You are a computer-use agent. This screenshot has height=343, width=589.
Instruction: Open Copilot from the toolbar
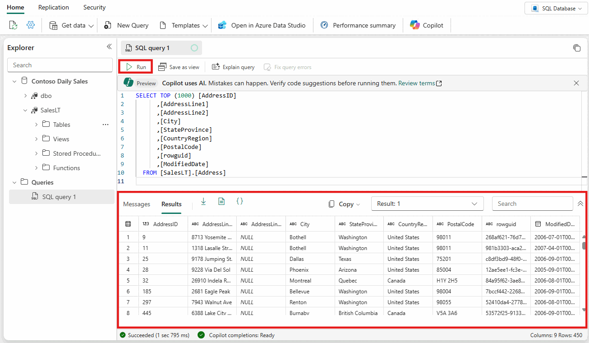click(x=427, y=25)
